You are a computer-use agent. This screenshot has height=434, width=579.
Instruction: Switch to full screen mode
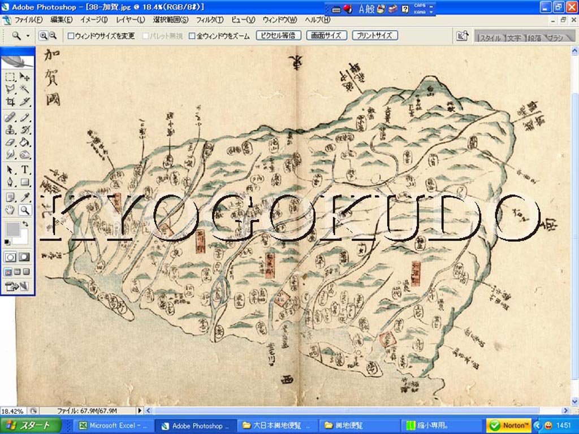[x=26, y=272]
